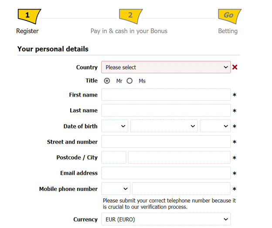Click the Betting step label
This screenshot has width=272, height=228.
pos(228,31)
